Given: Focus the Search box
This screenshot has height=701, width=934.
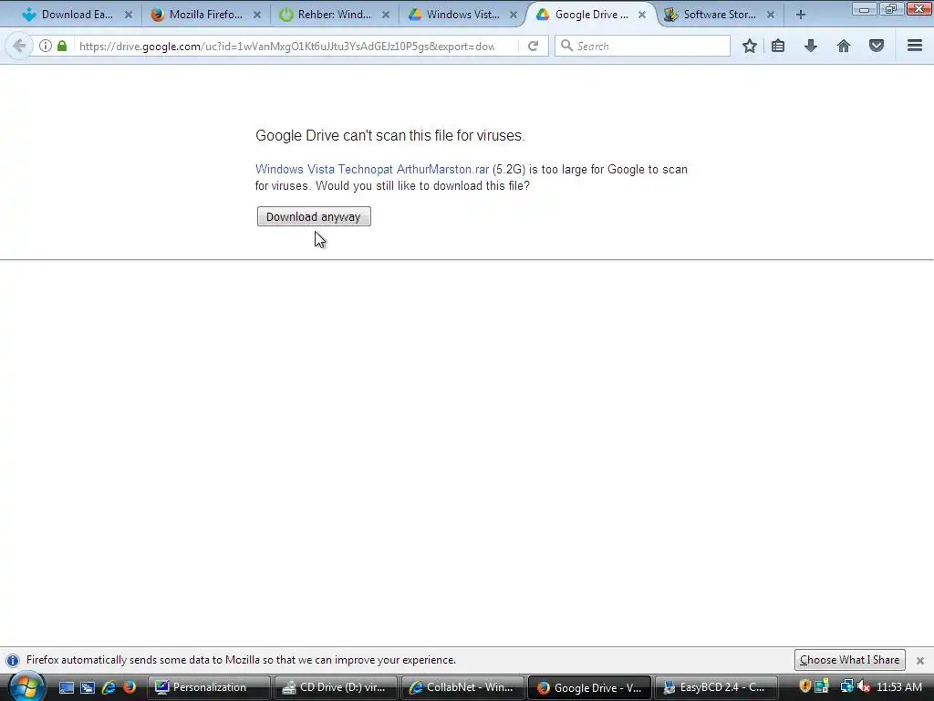Looking at the screenshot, I should tap(642, 46).
